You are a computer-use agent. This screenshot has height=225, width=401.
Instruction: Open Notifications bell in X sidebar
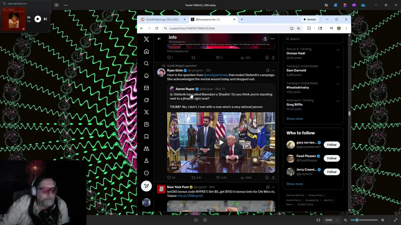(x=146, y=76)
